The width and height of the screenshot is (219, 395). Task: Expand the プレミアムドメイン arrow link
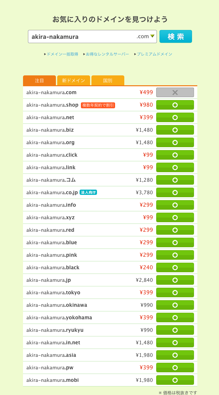pos(153,54)
